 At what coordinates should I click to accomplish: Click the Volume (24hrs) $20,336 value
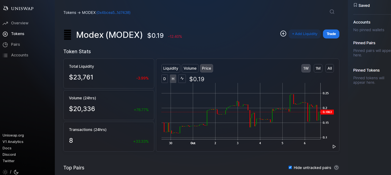pos(82,109)
